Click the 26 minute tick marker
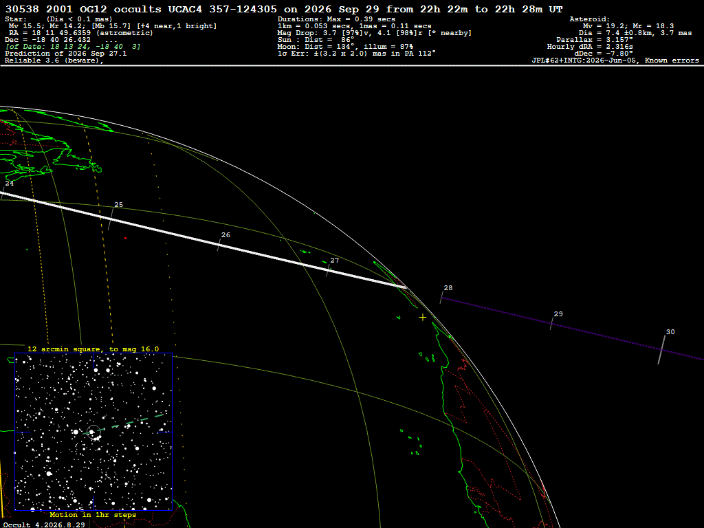Viewport: 704px width, 528px height. click(219, 245)
